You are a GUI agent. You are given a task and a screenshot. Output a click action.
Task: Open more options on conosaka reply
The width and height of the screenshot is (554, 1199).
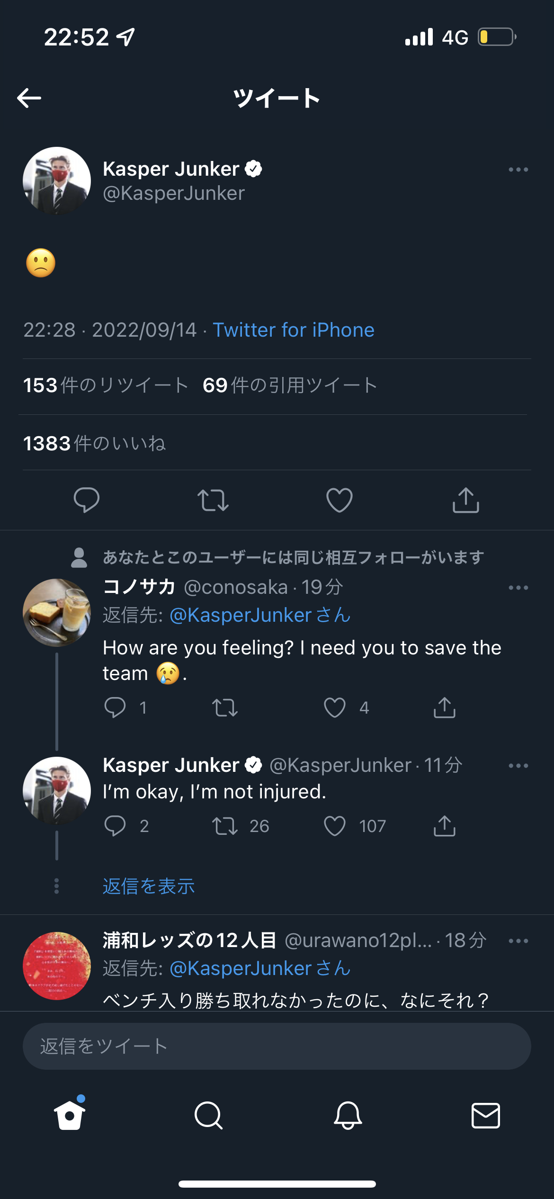[518, 588]
